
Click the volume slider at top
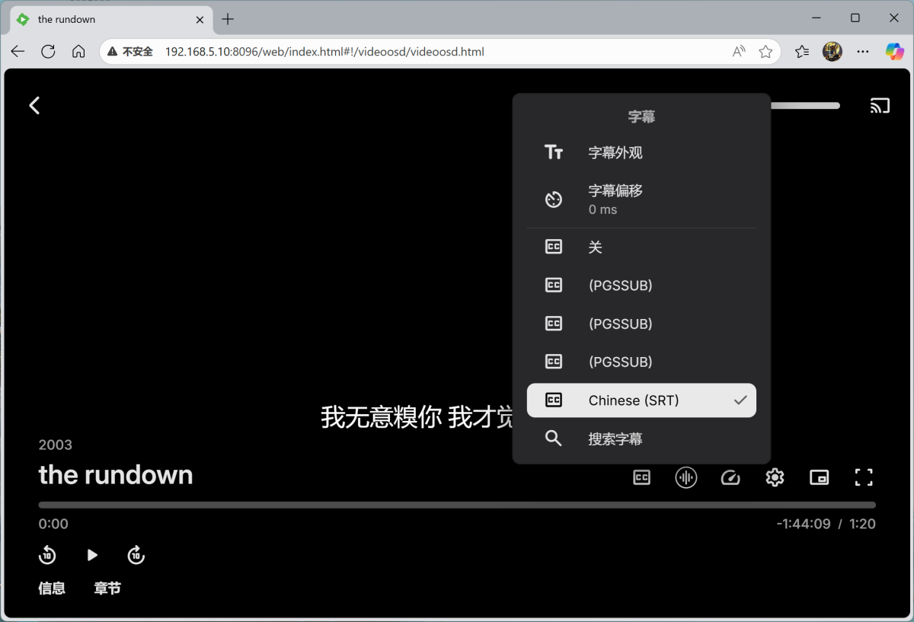805,106
